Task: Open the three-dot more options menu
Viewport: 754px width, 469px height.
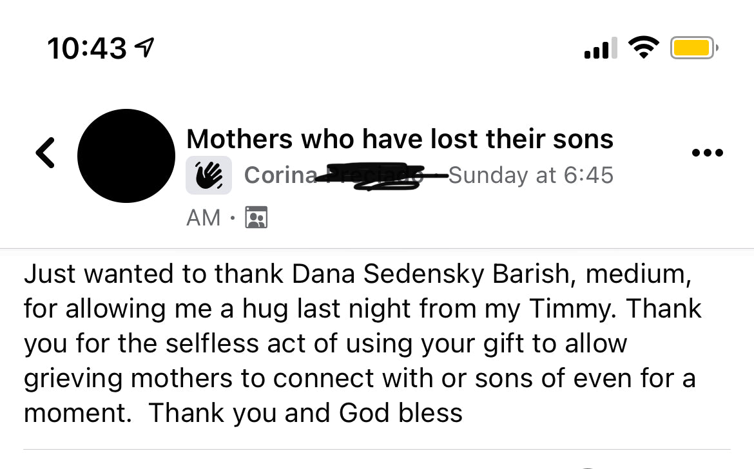Action: pyautogui.click(x=707, y=153)
